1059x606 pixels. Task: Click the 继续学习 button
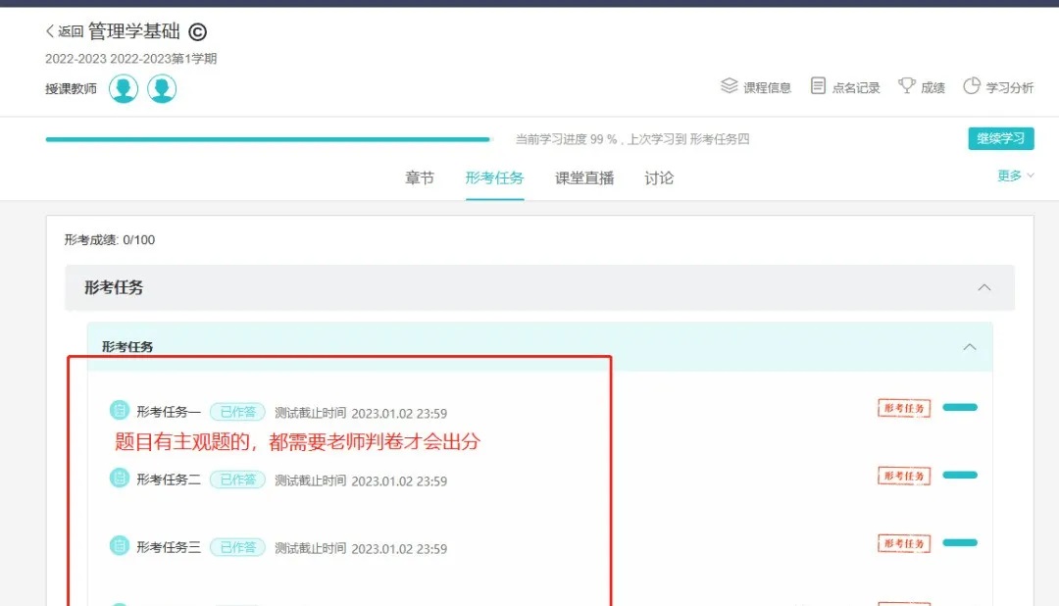point(1000,138)
